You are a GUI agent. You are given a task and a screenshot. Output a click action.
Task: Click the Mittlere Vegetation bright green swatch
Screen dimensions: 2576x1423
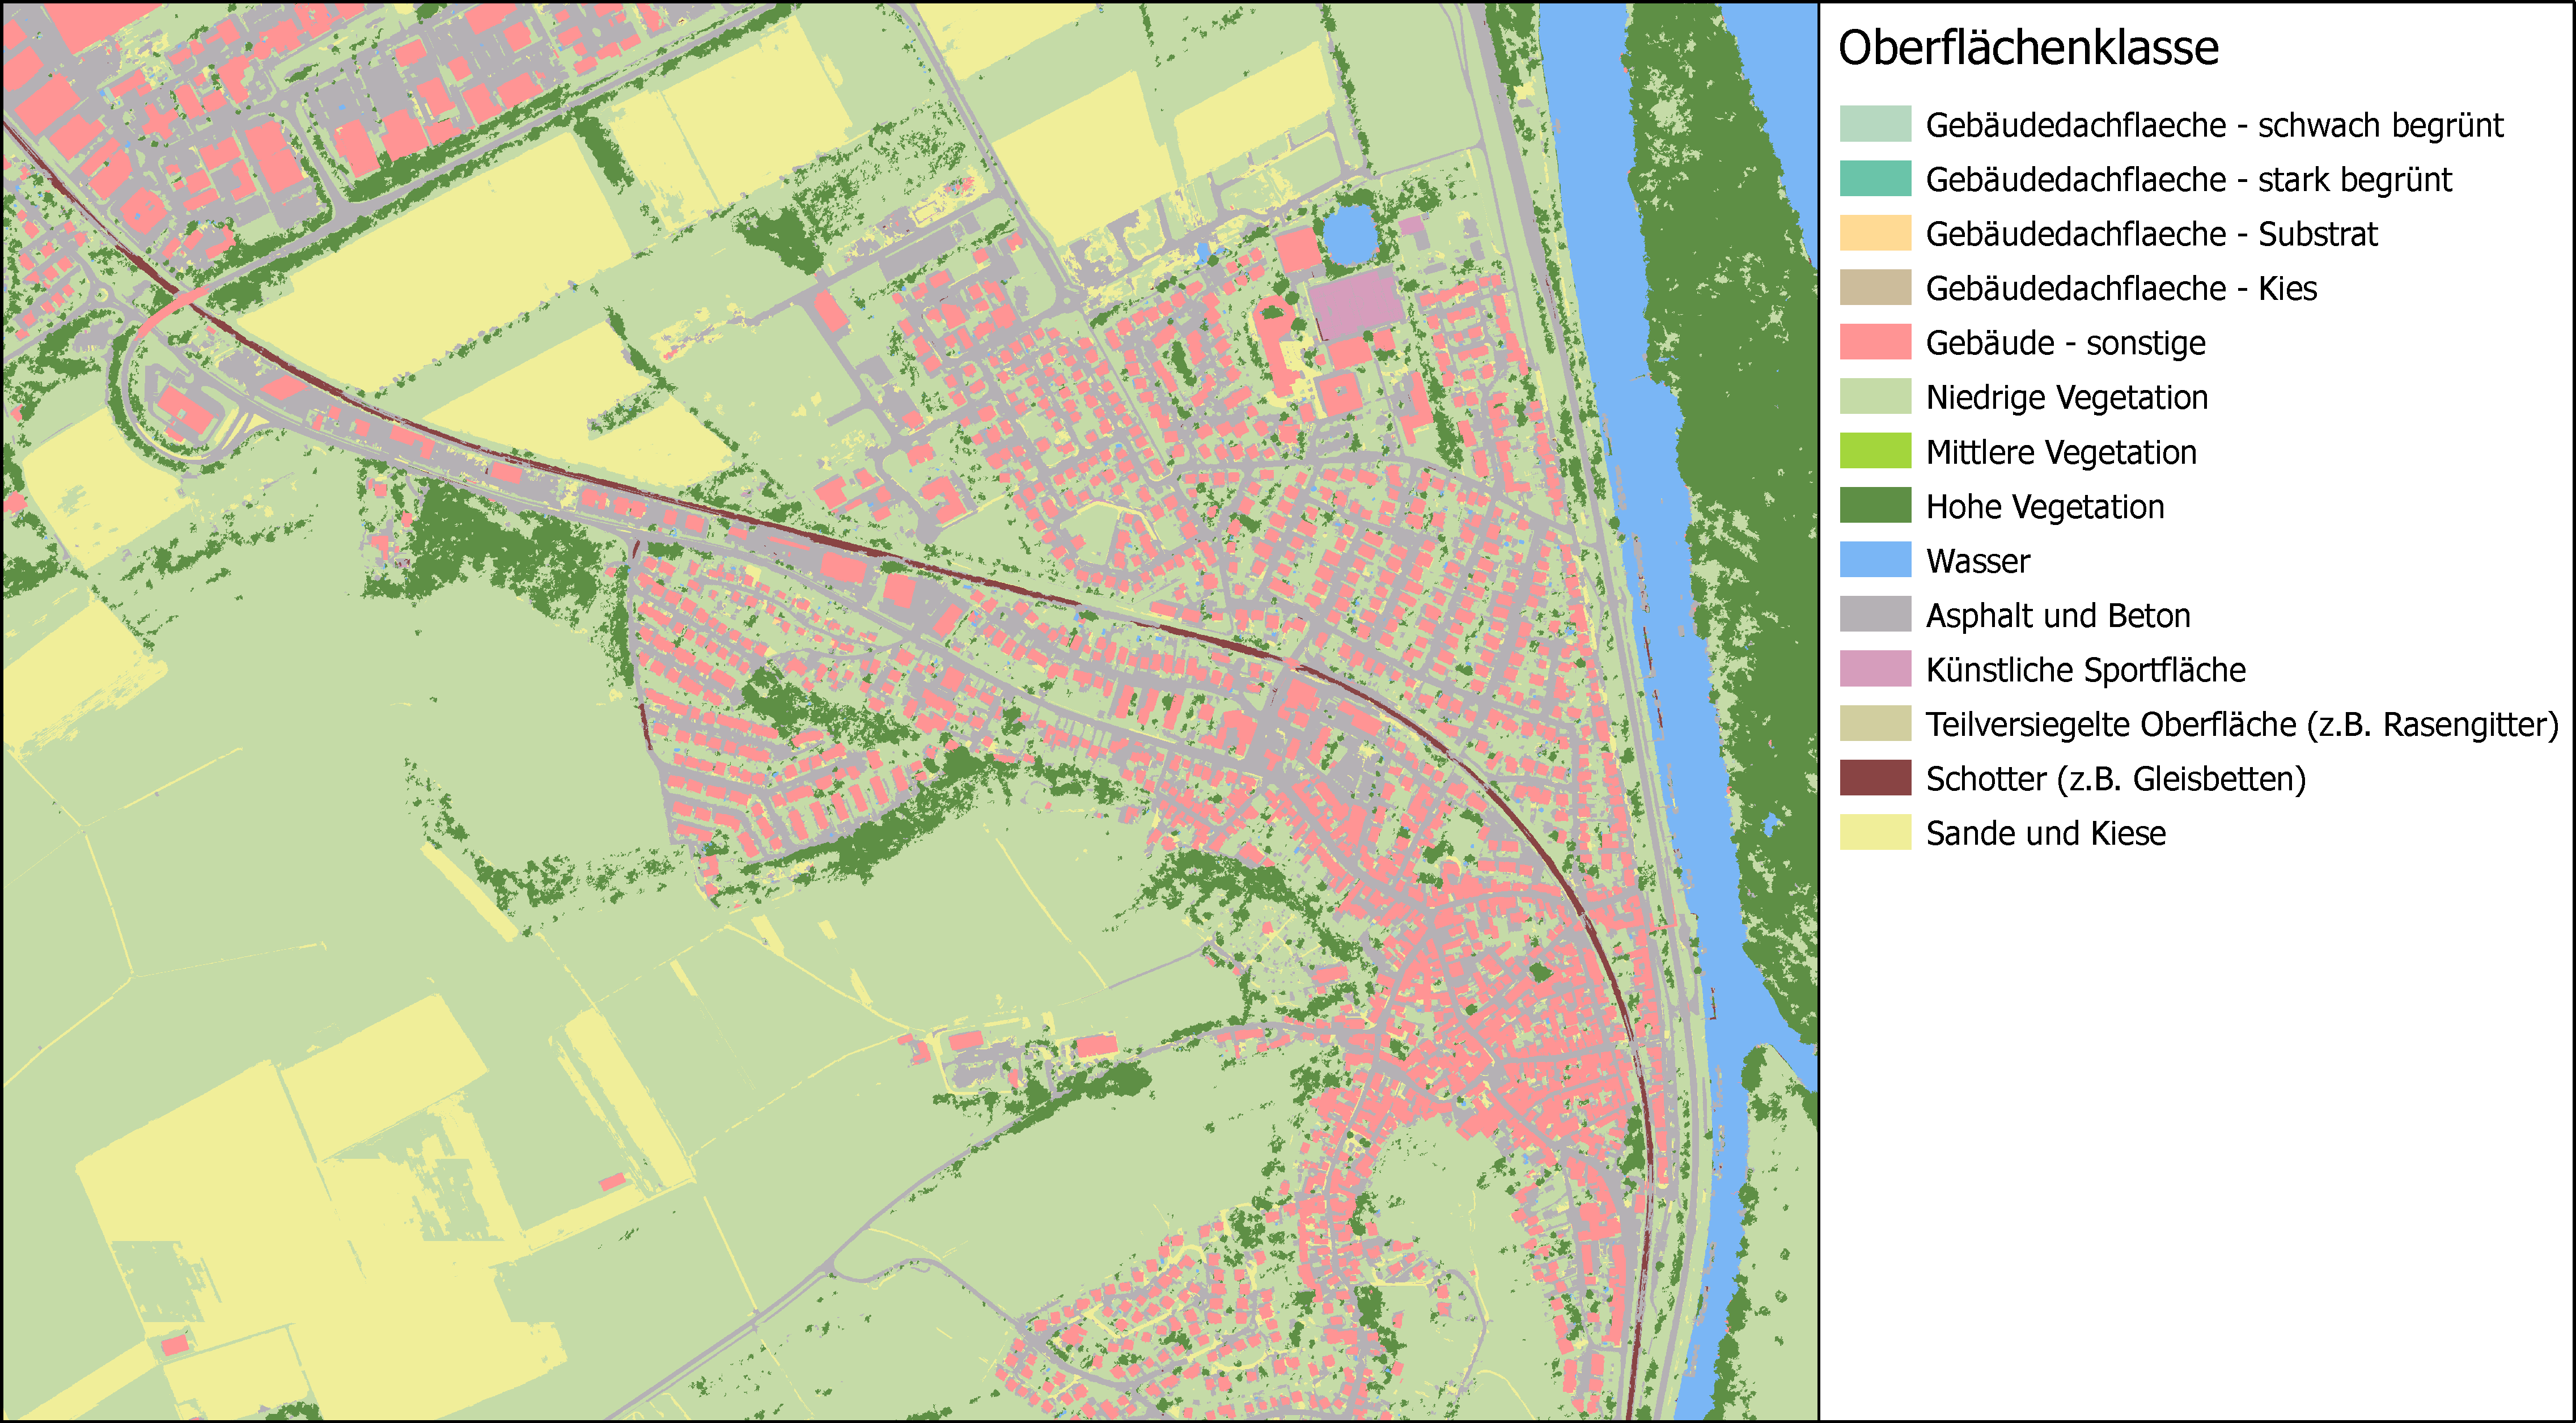pos(1875,451)
